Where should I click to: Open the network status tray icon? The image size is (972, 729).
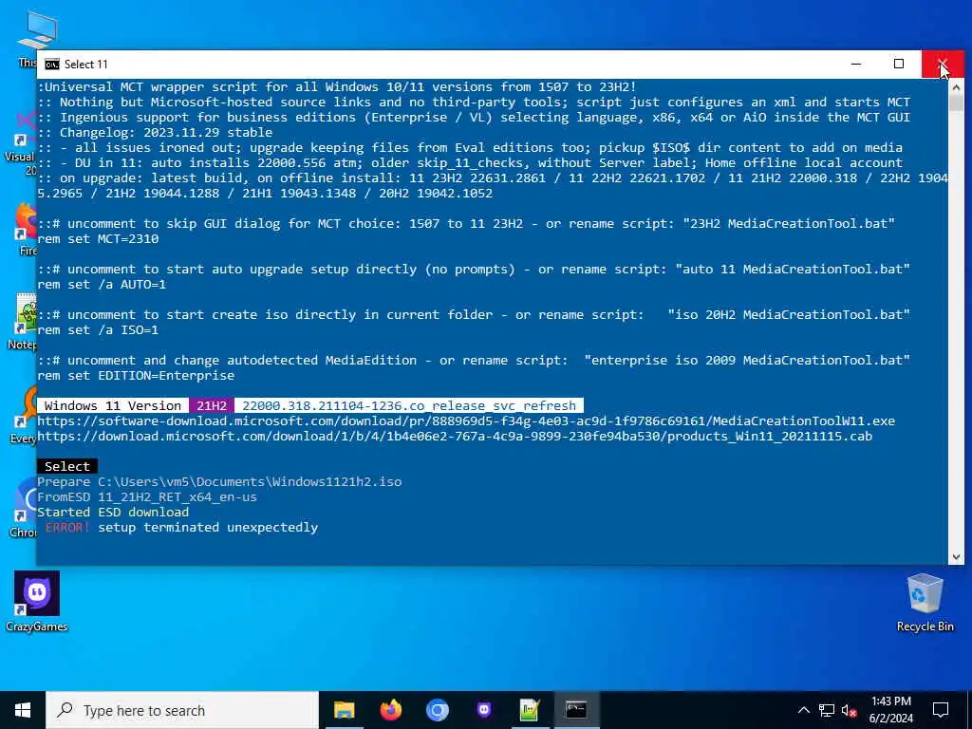point(827,710)
